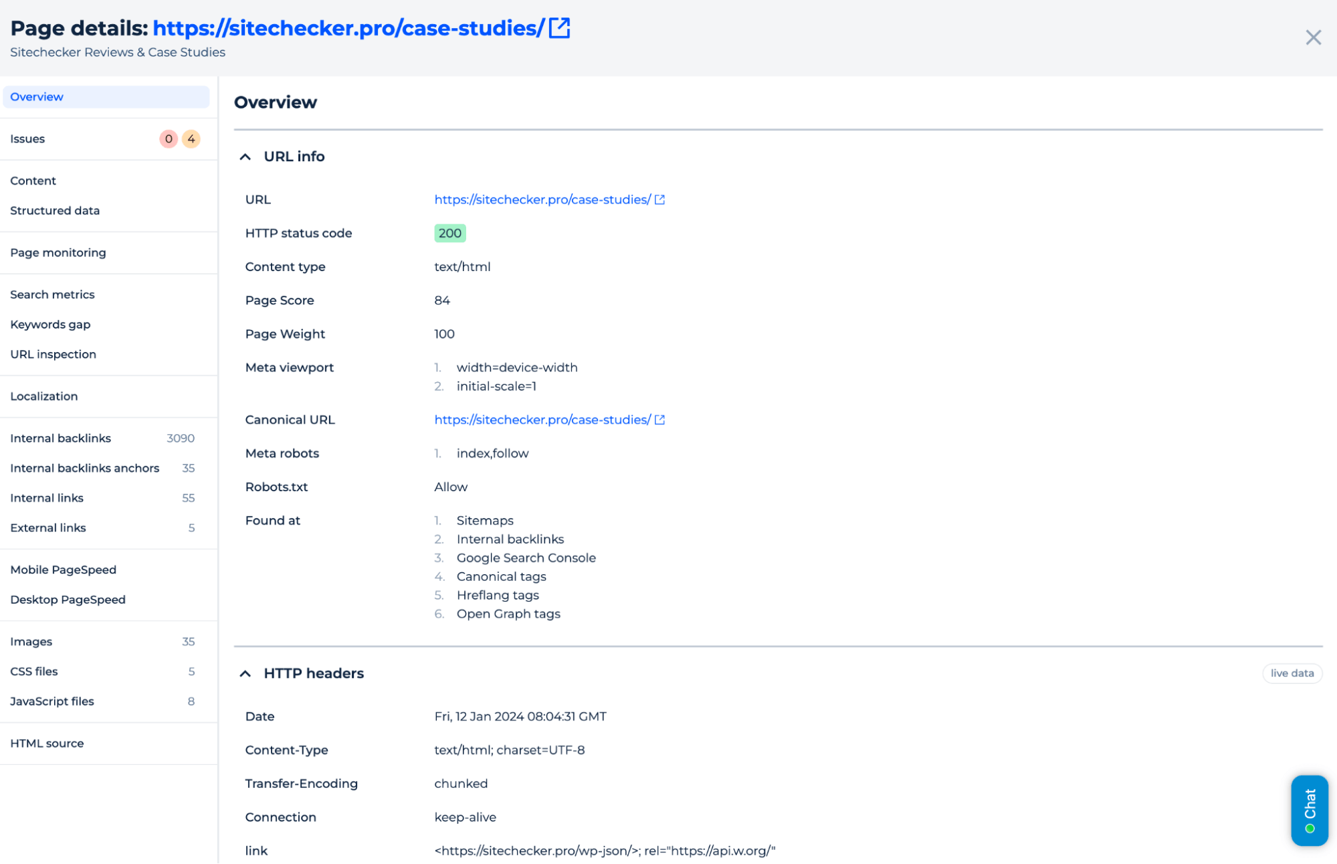Viewport: 1337px width, 864px height.
Task: Collapse the HTTP headers section
Action: (245, 673)
